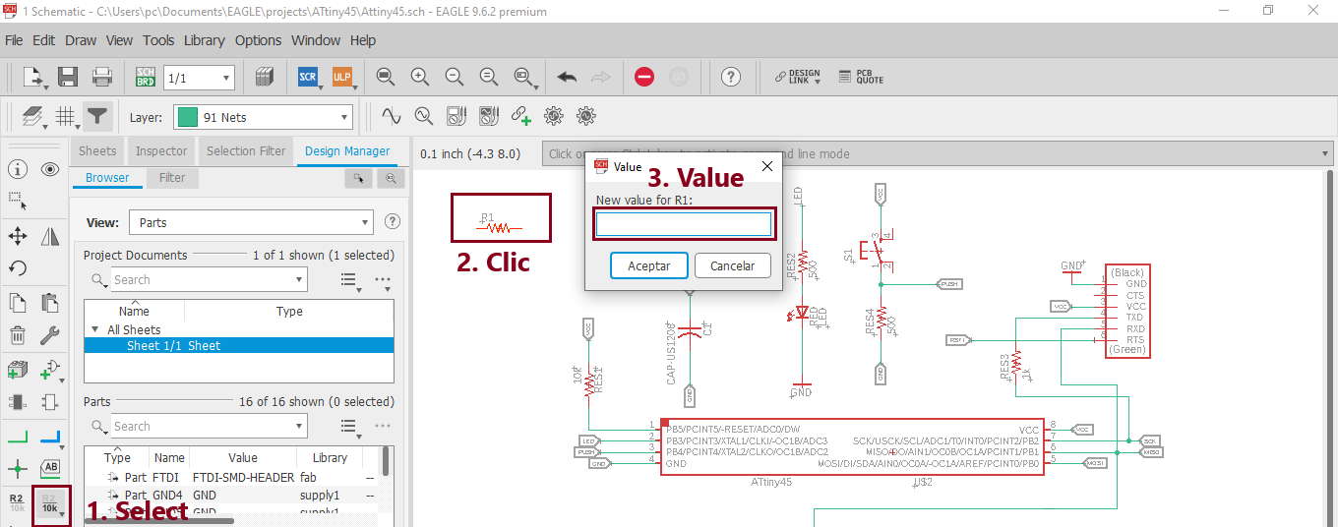Screen dimensions: 1338x527
Task: Click the zoom to fit icon
Action: [x=386, y=77]
